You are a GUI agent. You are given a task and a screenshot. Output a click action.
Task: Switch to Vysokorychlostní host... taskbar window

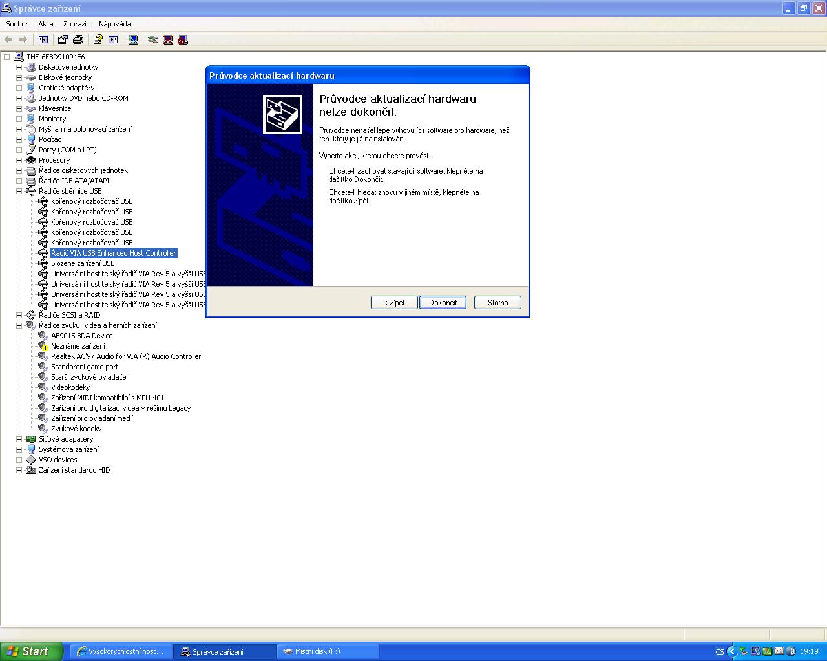121,651
